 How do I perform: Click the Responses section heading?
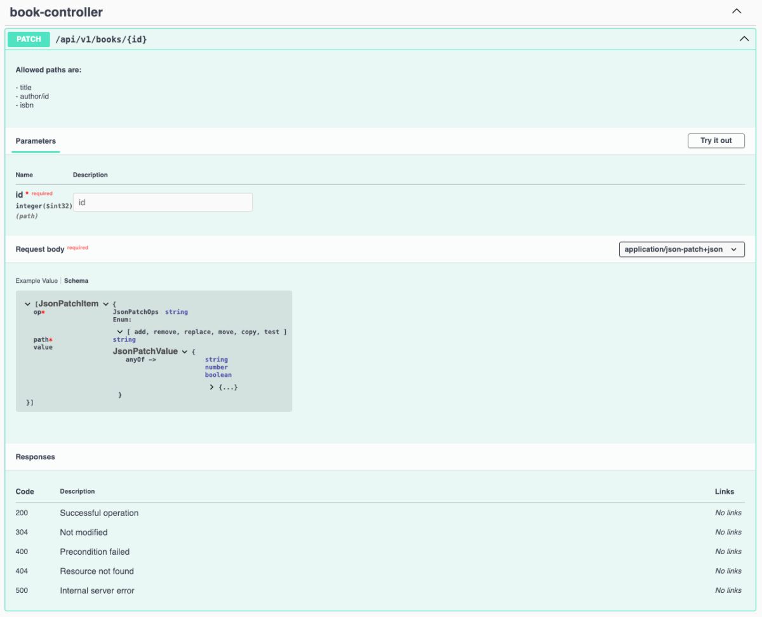pos(36,457)
